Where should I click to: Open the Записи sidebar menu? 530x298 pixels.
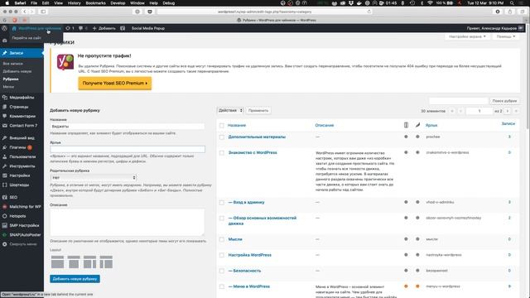[x=22, y=53]
